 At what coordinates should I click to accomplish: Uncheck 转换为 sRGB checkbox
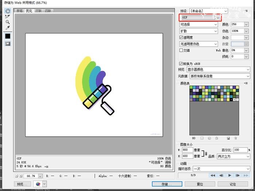pyautogui.click(x=181, y=64)
